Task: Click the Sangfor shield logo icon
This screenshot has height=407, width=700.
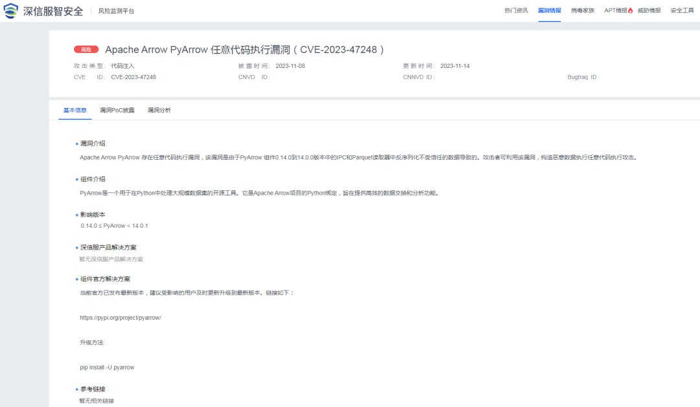Action: 11,11
